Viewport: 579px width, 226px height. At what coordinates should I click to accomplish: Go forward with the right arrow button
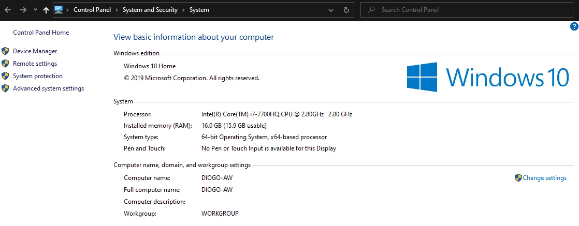(23, 10)
